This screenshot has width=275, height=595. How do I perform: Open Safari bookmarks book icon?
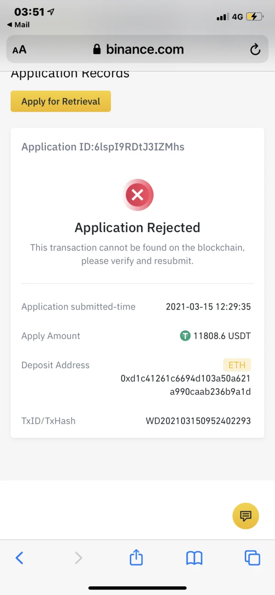(194, 557)
